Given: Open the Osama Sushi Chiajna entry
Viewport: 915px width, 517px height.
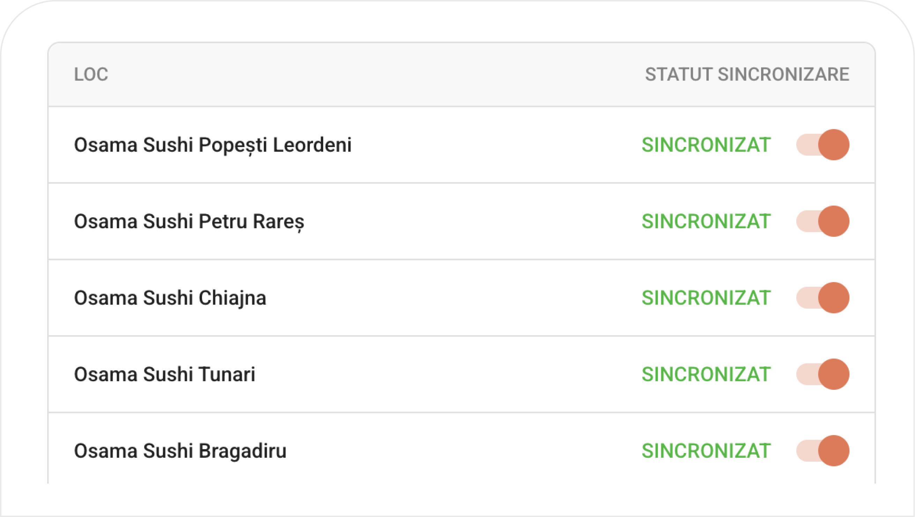Looking at the screenshot, I should coord(170,298).
